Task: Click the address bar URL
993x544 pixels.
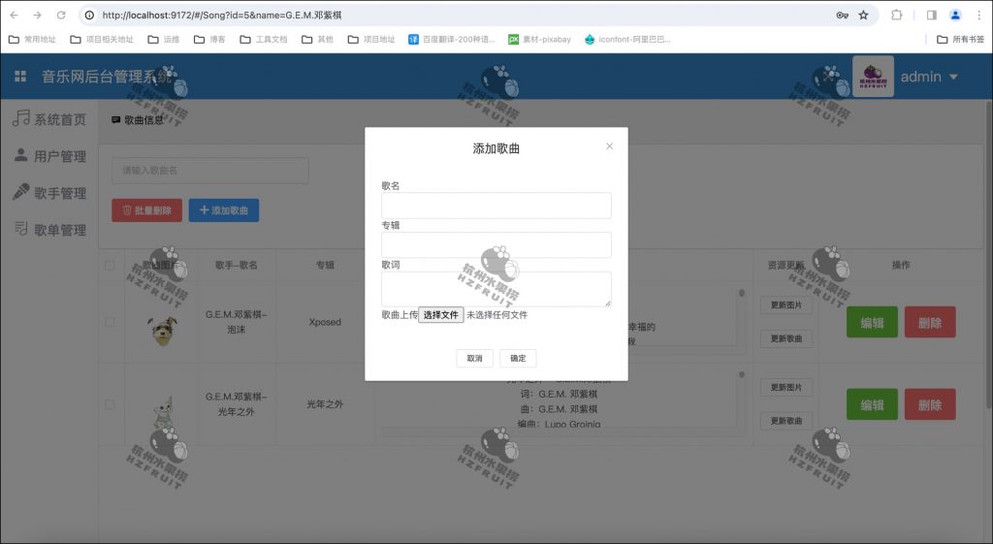Action: pyautogui.click(x=222, y=15)
